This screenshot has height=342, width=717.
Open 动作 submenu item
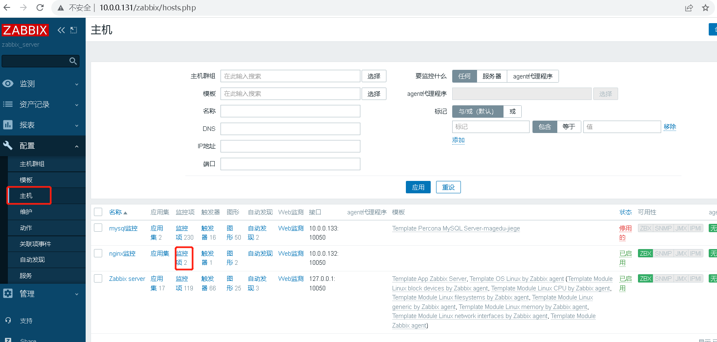click(46, 228)
